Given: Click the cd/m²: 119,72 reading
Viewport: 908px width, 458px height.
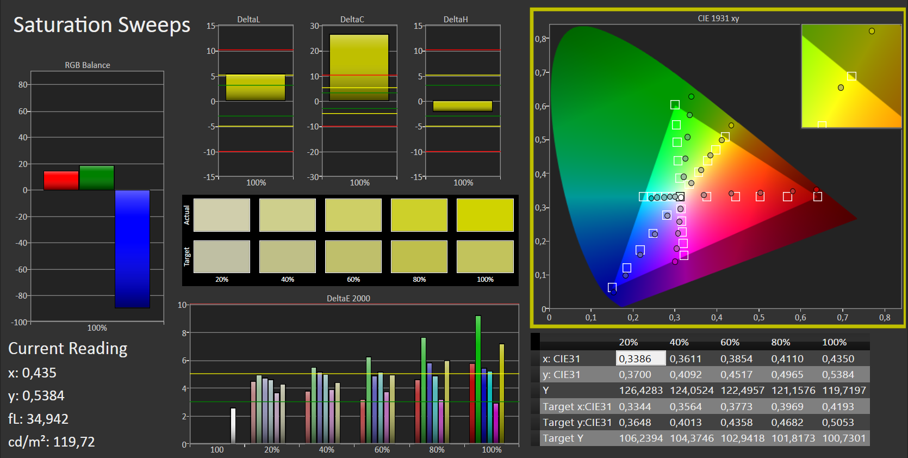Looking at the screenshot, I should (x=51, y=441).
